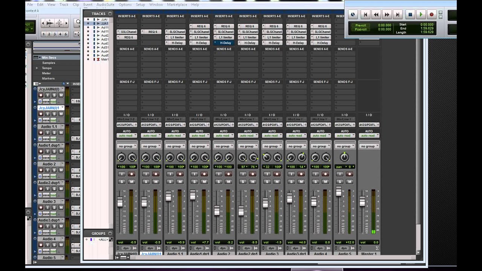Solo the first JcyJAllNd(l) mixer channel
Image resolution: width=482 pixels, height=271 pixels.
click(122, 182)
